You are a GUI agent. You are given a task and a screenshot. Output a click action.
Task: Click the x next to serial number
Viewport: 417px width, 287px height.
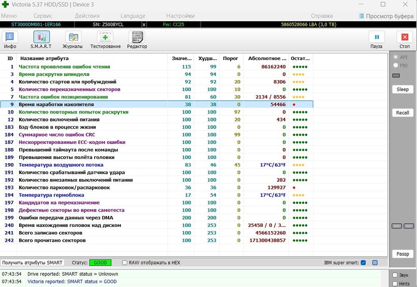click(x=144, y=25)
